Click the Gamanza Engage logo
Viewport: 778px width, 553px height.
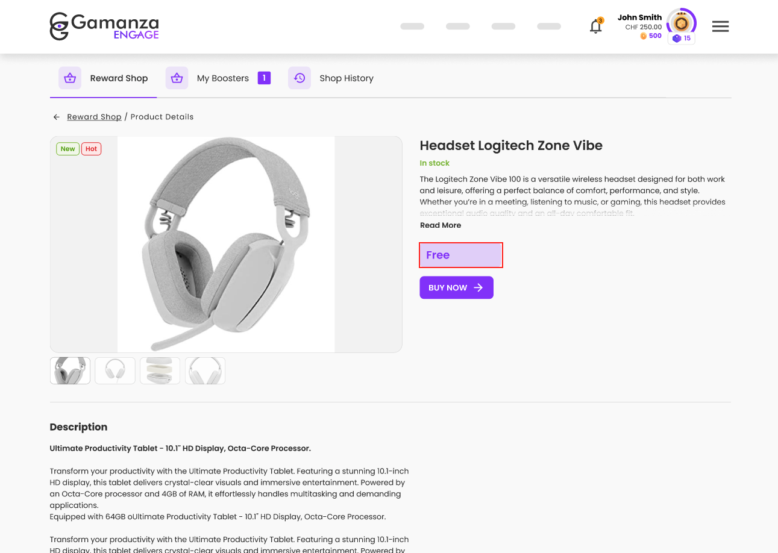coord(104,27)
